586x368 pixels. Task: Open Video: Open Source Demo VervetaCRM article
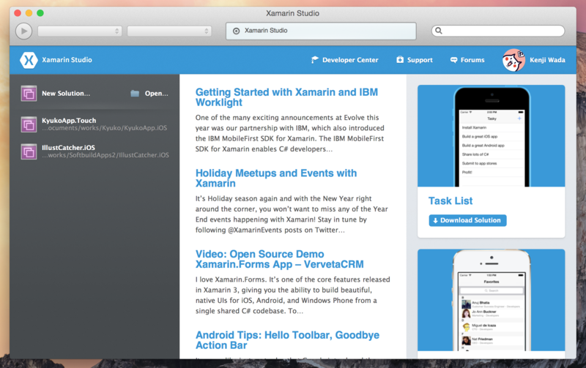pyautogui.click(x=280, y=260)
